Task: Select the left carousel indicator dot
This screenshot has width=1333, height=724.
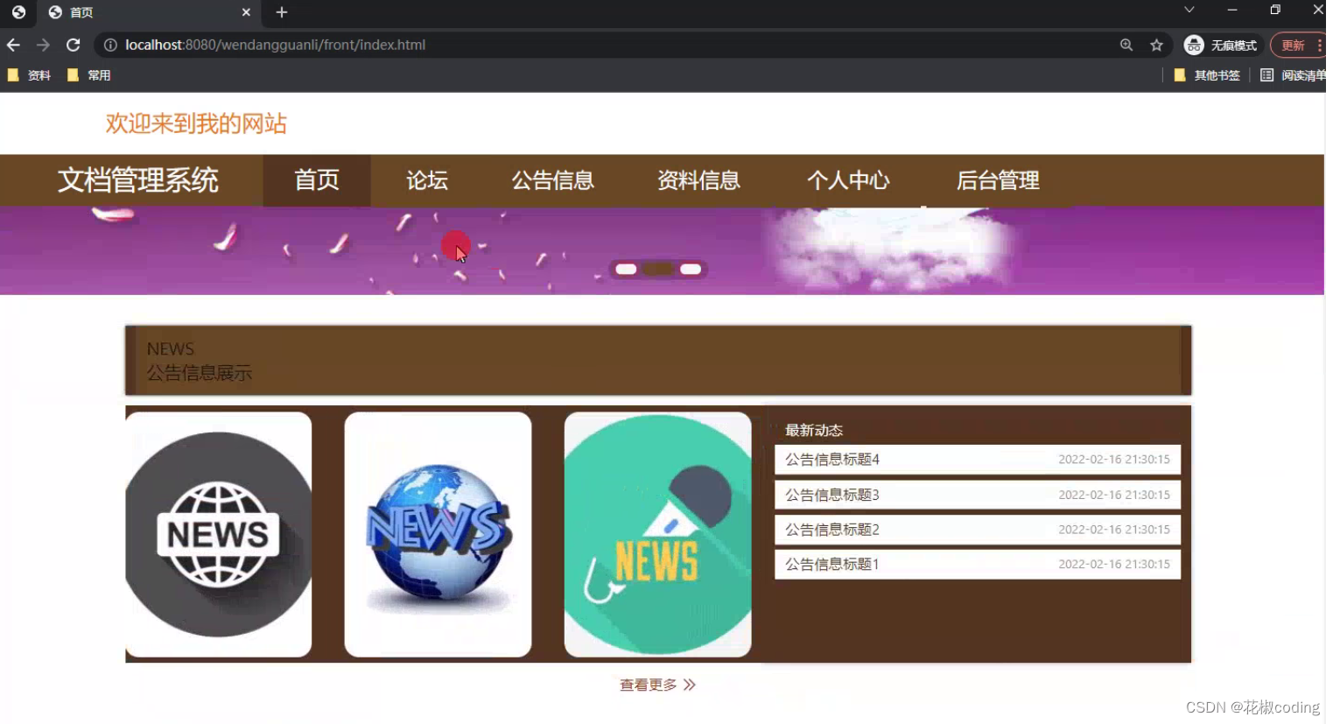Action: tap(626, 270)
